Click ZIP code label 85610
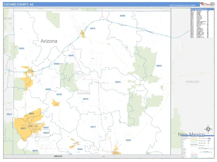 (x=85, y=99)
